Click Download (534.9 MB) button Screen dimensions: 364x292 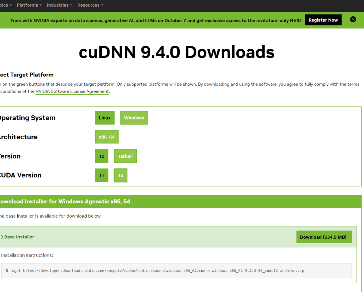(x=324, y=237)
